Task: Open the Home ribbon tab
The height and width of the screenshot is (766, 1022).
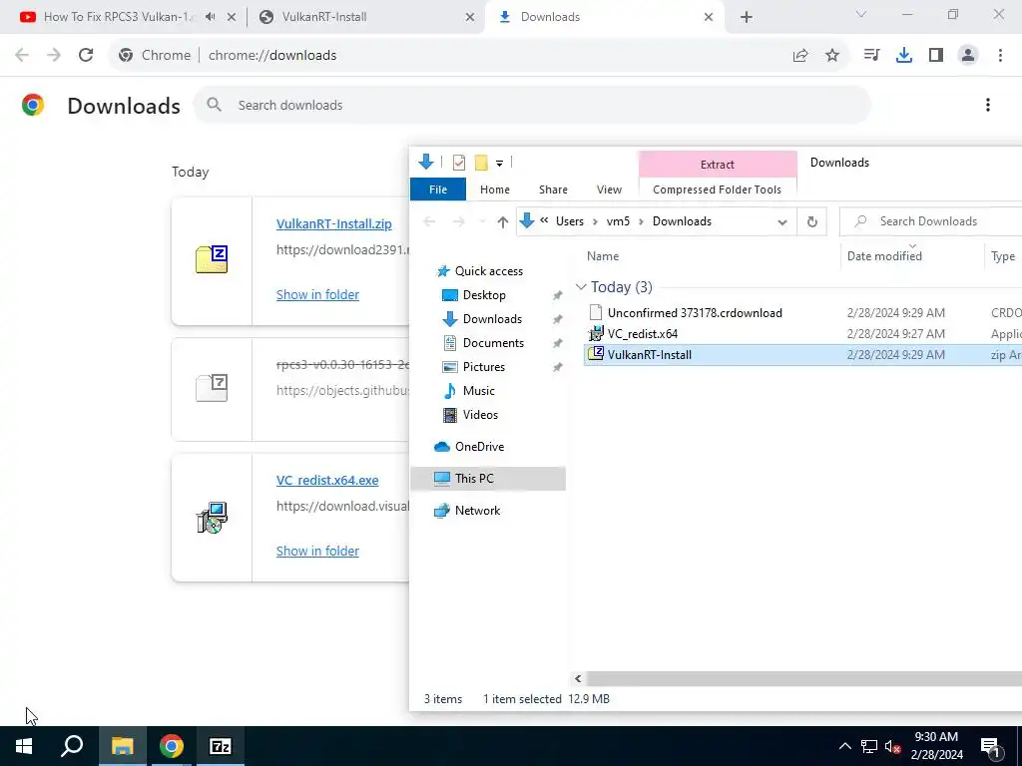Action: (x=495, y=190)
